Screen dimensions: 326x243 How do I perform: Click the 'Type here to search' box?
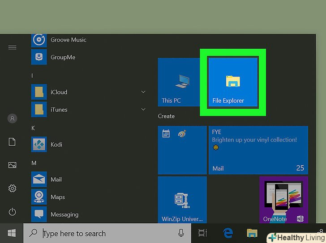[107, 233]
